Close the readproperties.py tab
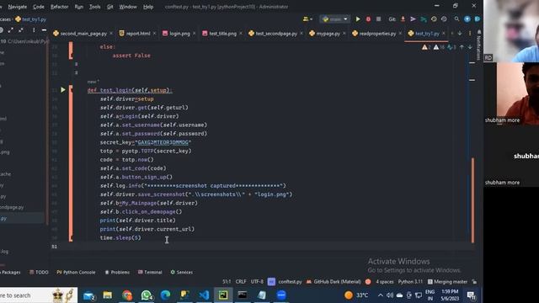Viewport: 539px width, 303px height. (400, 34)
